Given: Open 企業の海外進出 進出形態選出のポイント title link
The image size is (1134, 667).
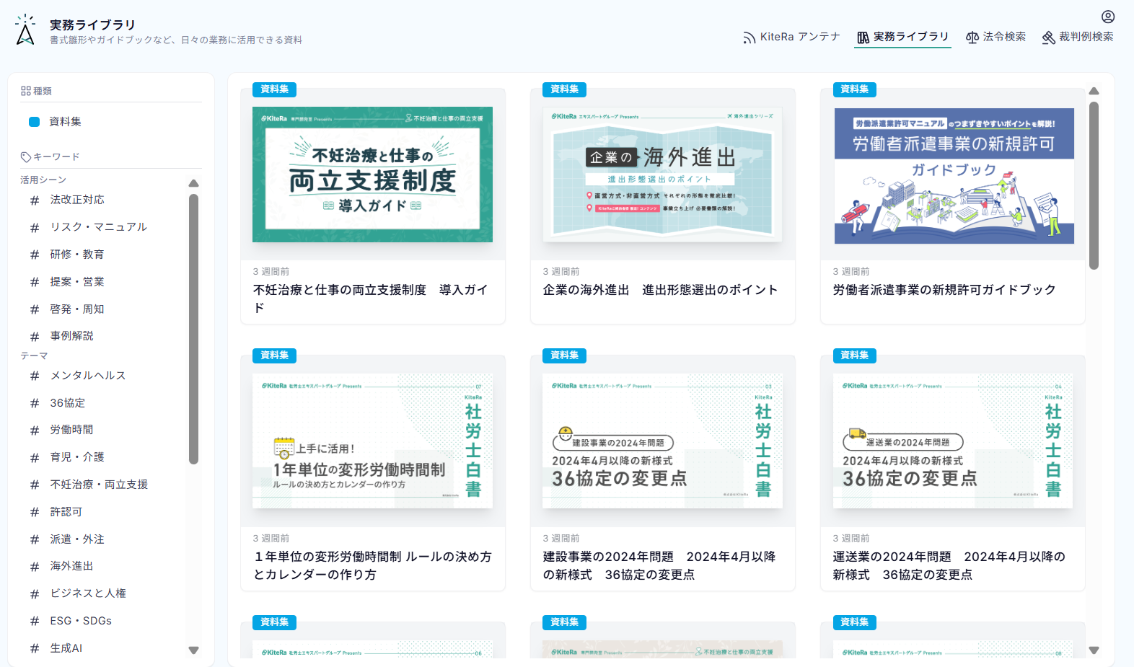Looking at the screenshot, I should (x=660, y=290).
